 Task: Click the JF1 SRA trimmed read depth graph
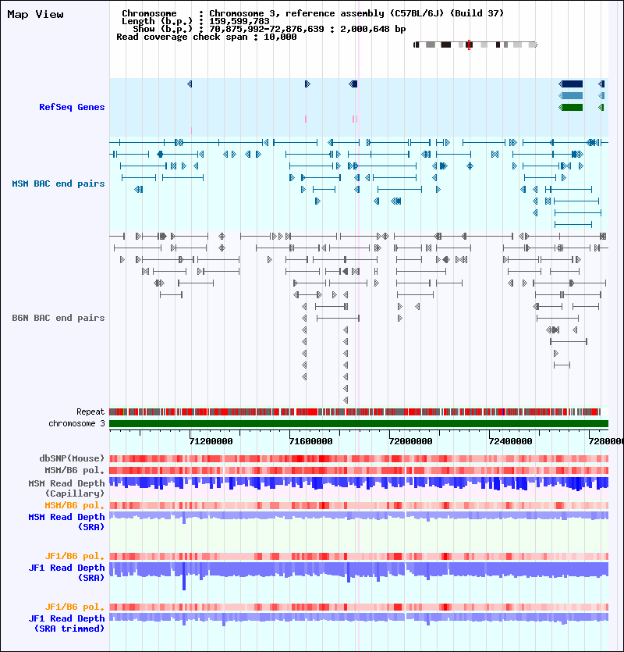359,618
